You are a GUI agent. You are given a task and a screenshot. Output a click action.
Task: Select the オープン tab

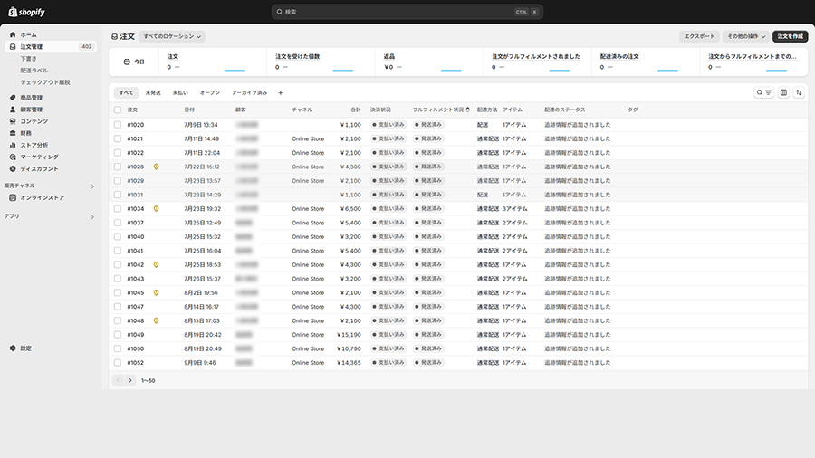point(210,93)
